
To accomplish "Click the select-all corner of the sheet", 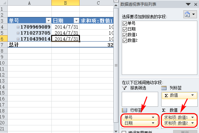I will tap(4, 3).
